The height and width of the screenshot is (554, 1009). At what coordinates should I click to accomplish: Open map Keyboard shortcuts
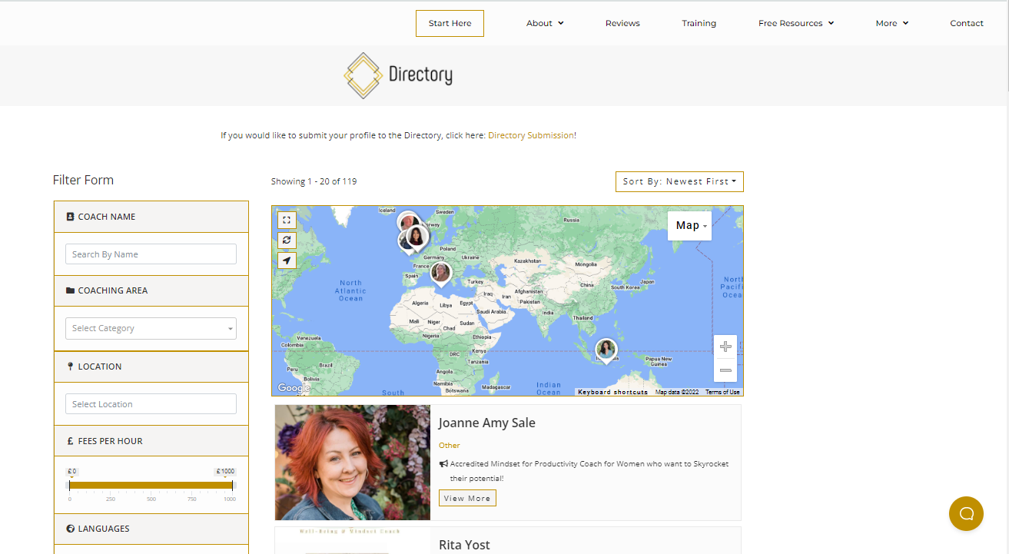(x=612, y=392)
